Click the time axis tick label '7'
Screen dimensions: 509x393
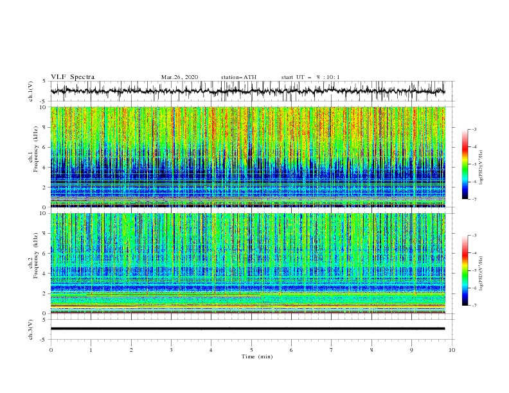coord(332,350)
